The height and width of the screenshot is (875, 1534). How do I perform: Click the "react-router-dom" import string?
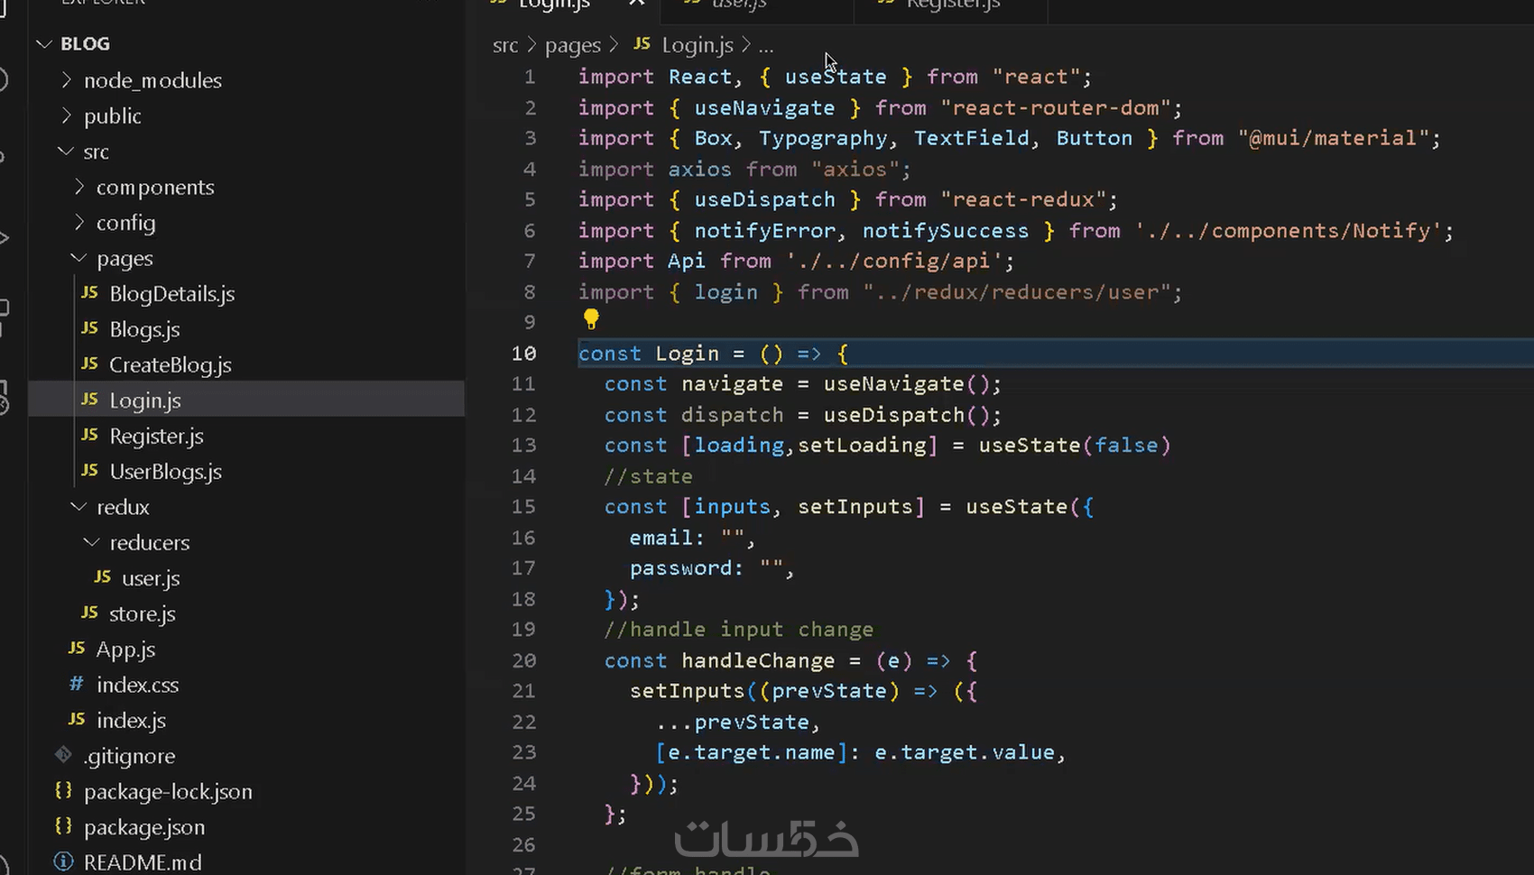tap(1055, 107)
